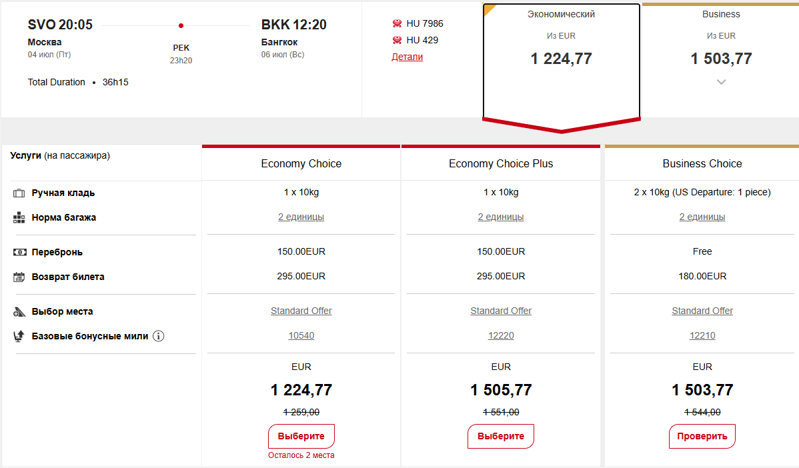Click arrival date 06 июл (Вс)
The width and height of the screenshot is (799, 468).
point(282,55)
